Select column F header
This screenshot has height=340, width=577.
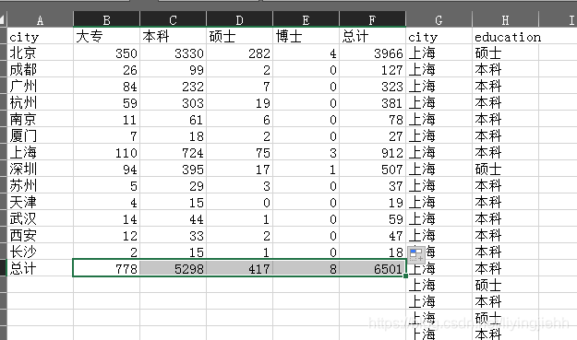point(372,20)
